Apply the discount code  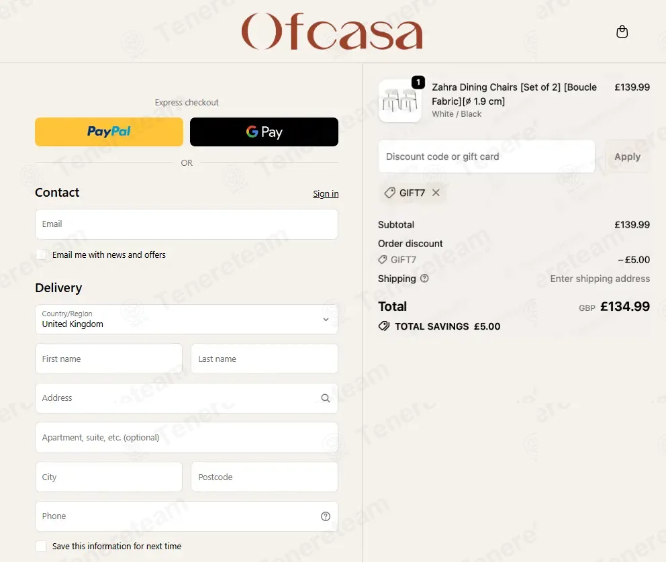click(x=627, y=156)
